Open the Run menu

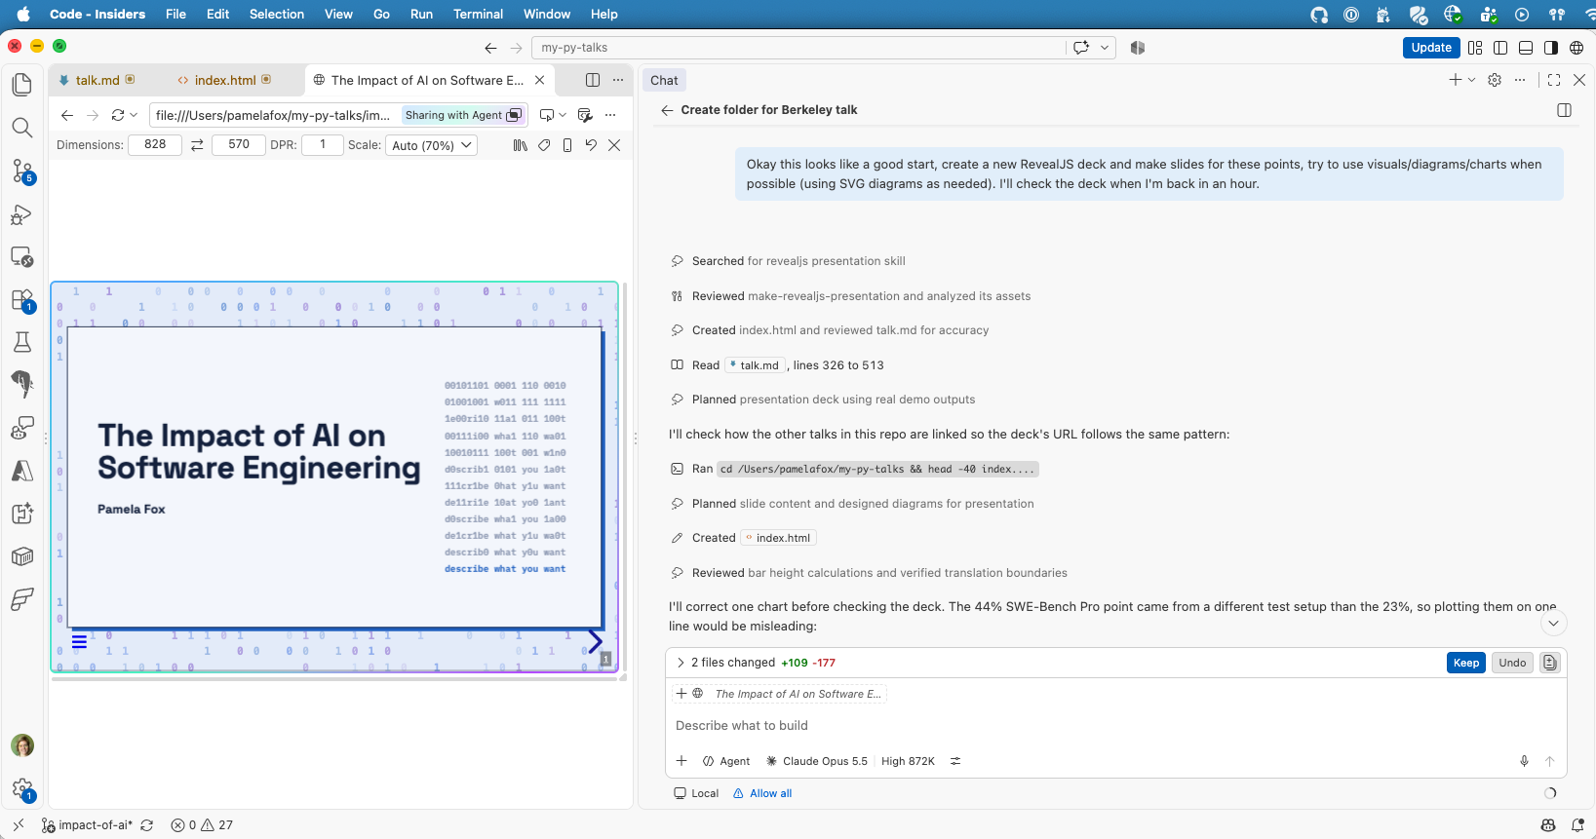click(421, 14)
